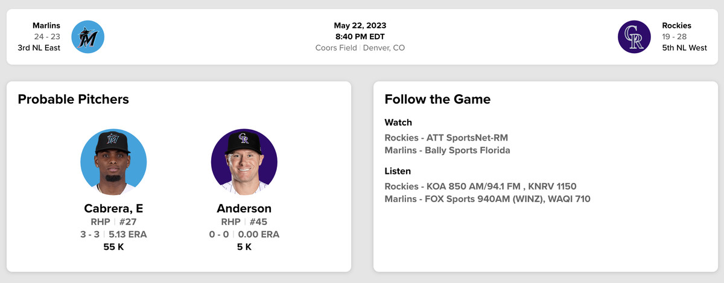Click Rockies 5th NL West standing
Screen dimensions: 724x283
(684, 48)
